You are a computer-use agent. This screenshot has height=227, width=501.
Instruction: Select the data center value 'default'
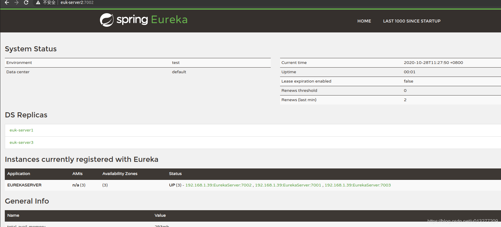coord(179,72)
